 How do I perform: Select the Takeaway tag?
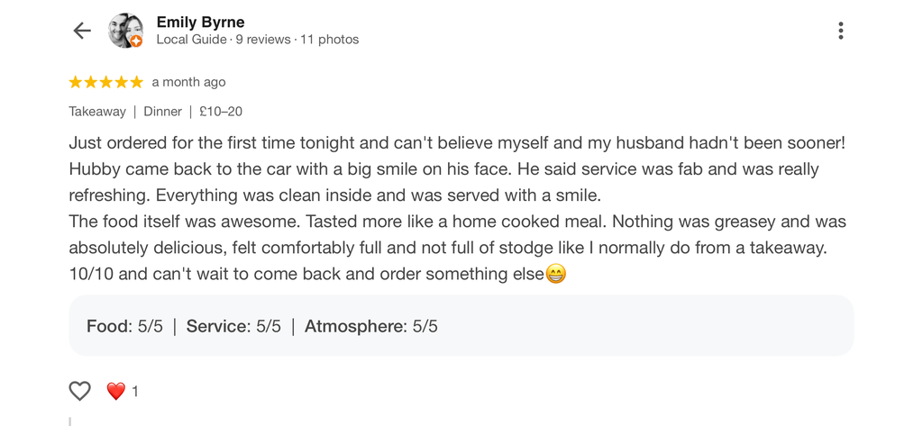(x=97, y=111)
